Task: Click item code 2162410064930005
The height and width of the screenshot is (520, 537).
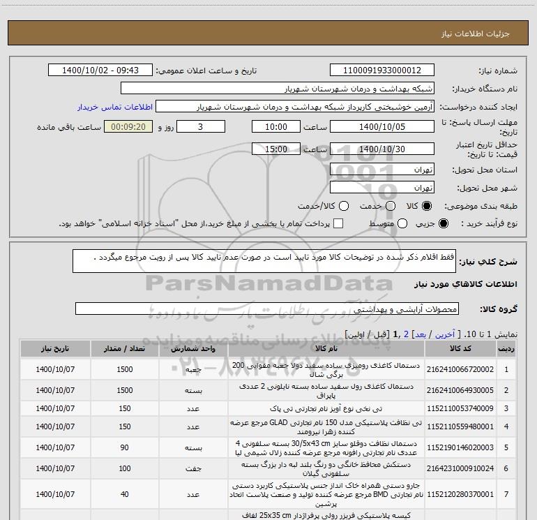Action: 460,390
